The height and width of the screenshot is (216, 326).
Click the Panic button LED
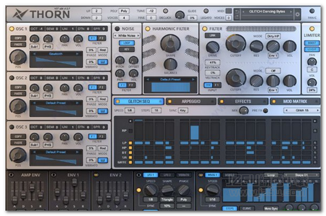312,11
